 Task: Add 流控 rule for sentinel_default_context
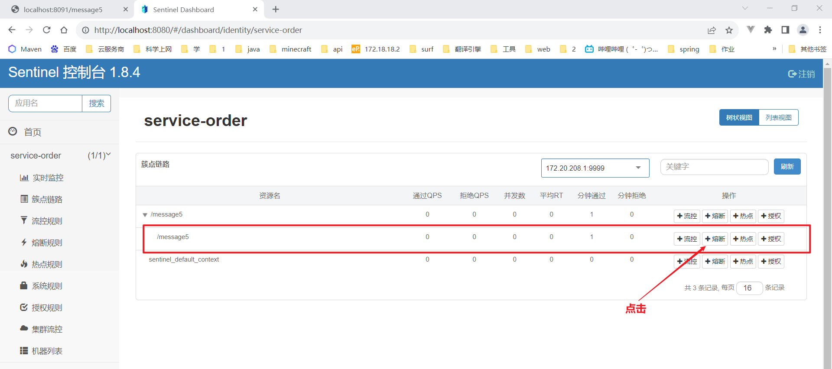point(687,262)
